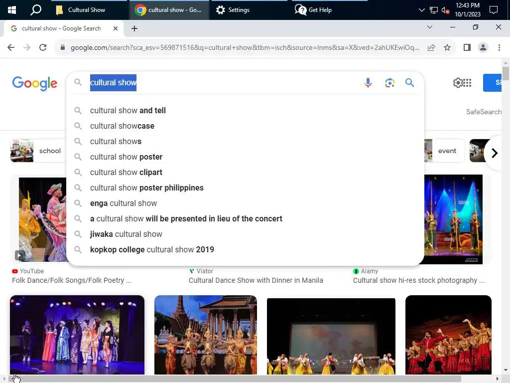
Task: Open a new Chrome tab
Action: point(134,28)
